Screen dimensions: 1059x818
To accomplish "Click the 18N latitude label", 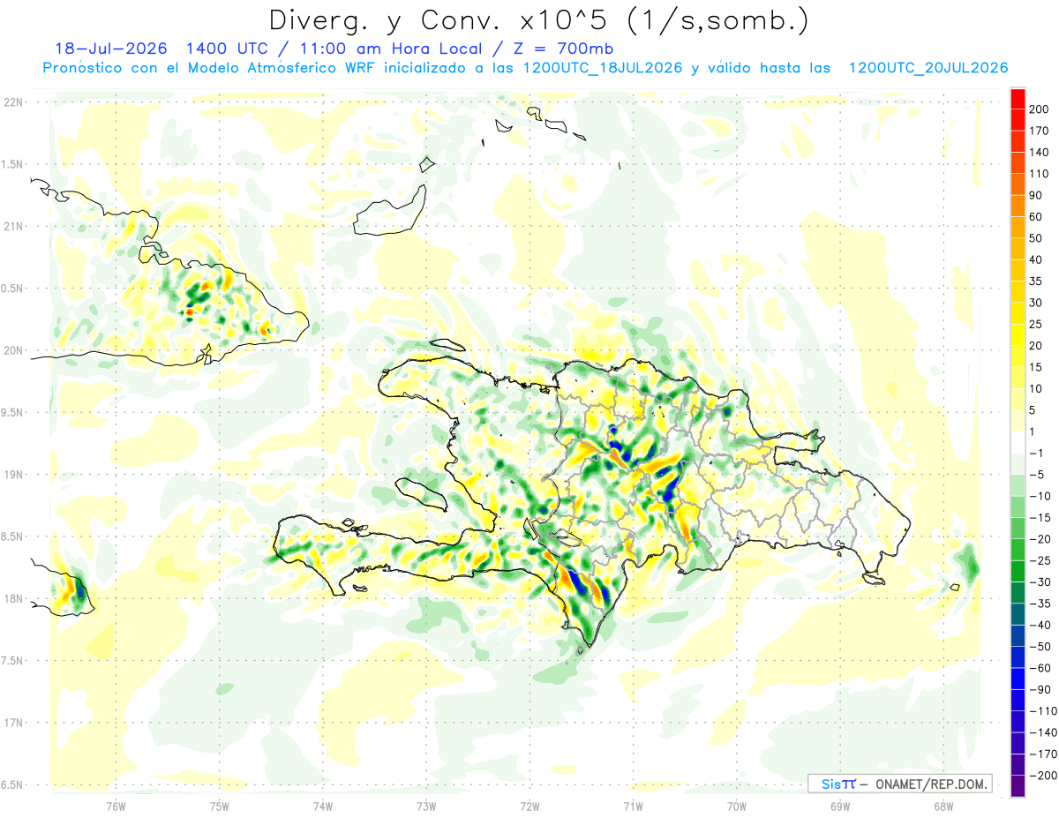I will click(12, 599).
